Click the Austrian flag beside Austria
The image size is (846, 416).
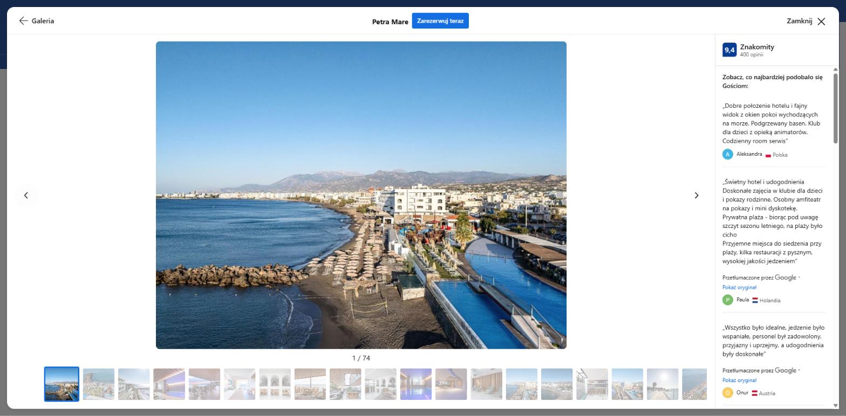click(755, 393)
